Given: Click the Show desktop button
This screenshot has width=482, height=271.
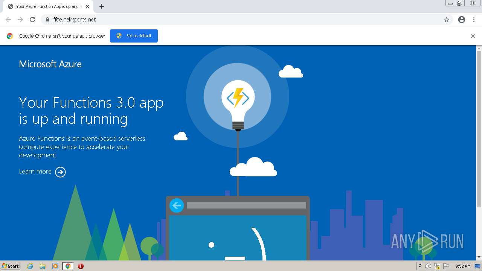Looking at the screenshot, I should (x=478, y=266).
